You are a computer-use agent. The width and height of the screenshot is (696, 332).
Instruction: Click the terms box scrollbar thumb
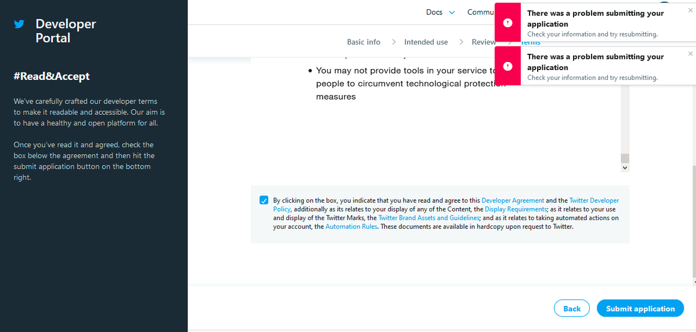pos(625,158)
